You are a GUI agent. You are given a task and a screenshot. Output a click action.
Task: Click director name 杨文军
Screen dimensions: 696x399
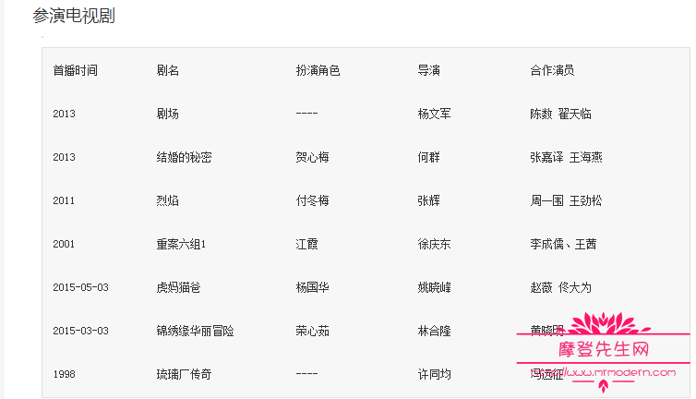pos(434,114)
